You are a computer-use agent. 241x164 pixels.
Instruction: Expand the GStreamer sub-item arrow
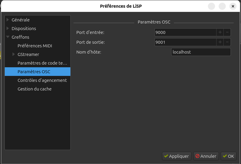(14, 54)
